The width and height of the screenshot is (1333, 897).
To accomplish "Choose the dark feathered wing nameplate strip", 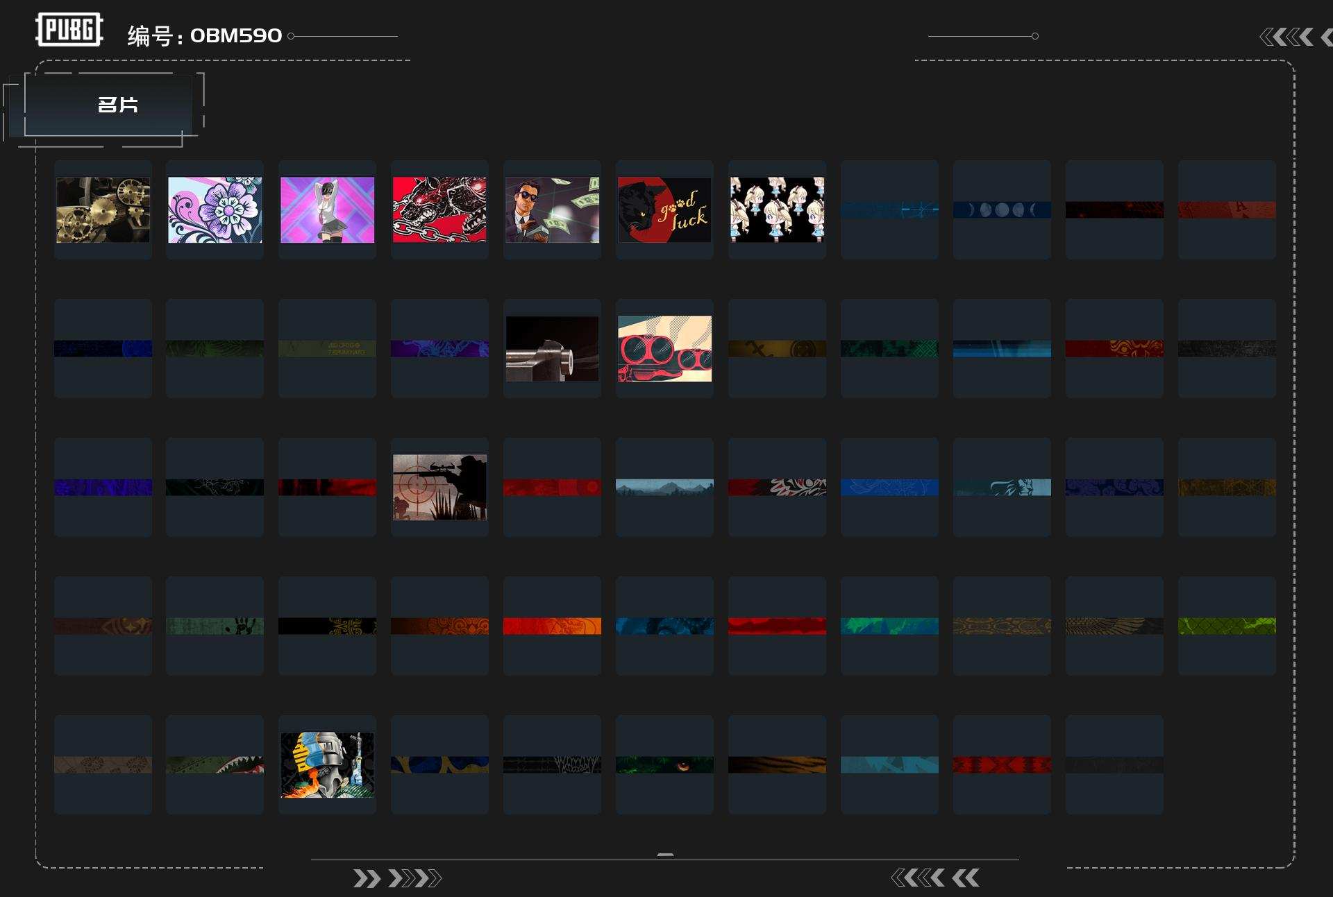I will [x=1114, y=626].
